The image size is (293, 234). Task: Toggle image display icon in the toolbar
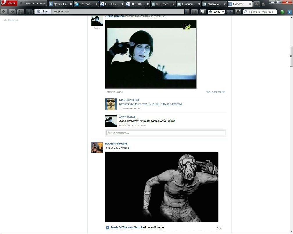238,12
